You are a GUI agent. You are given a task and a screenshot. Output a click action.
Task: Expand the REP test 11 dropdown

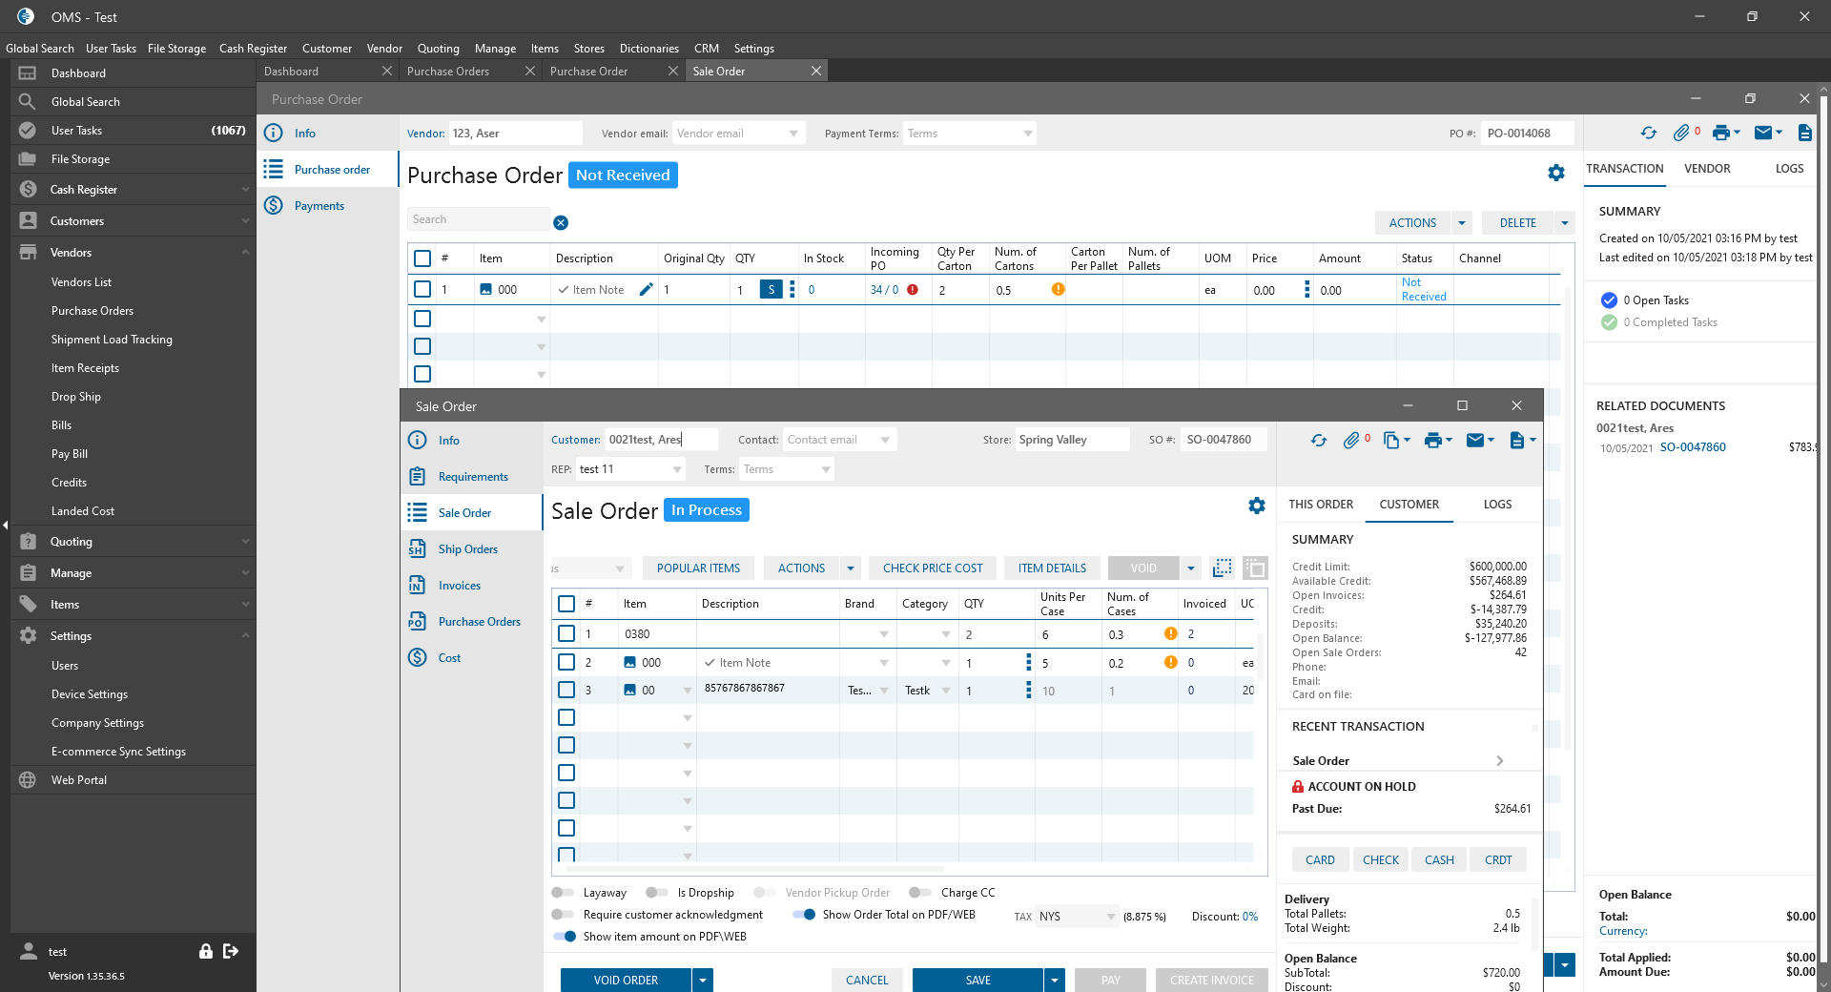coord(677,469)
